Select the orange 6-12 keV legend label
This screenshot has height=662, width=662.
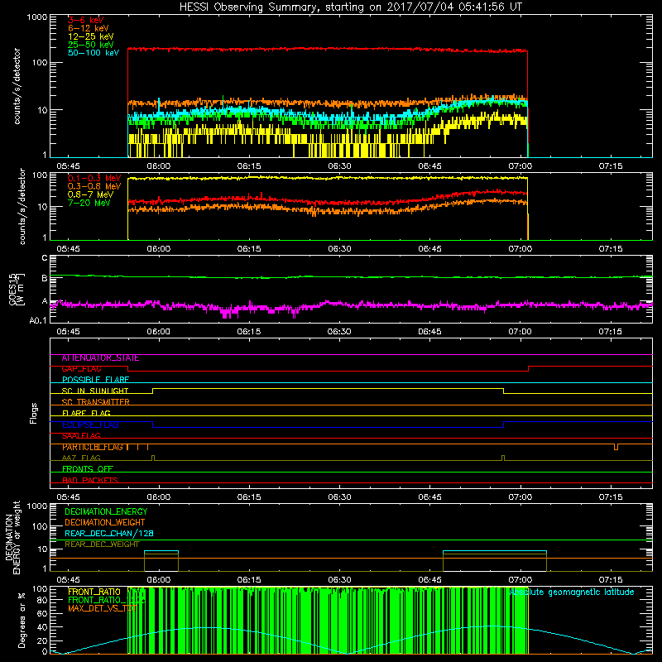click(89, 28)
